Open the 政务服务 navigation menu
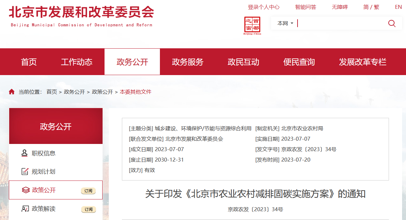Viewport: 406px width, 220px height. tap(188, 62)
